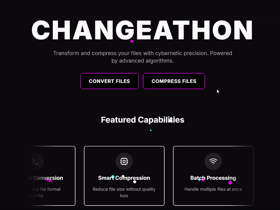Select the Featured Capabilities heading
This screenshot has height=210, width=280.
[143, 120]
